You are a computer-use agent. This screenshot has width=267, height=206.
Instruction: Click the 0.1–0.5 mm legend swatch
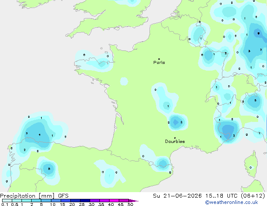(7, 201)
